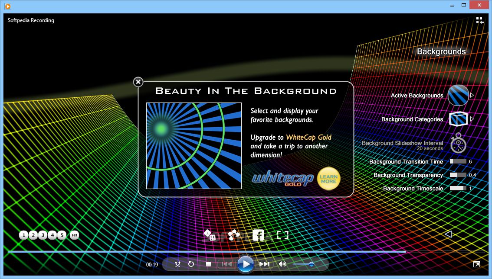Click the back triangle arrow at bottom right
Viewport: 492px width, 279px height.
(x=448, y=234)
